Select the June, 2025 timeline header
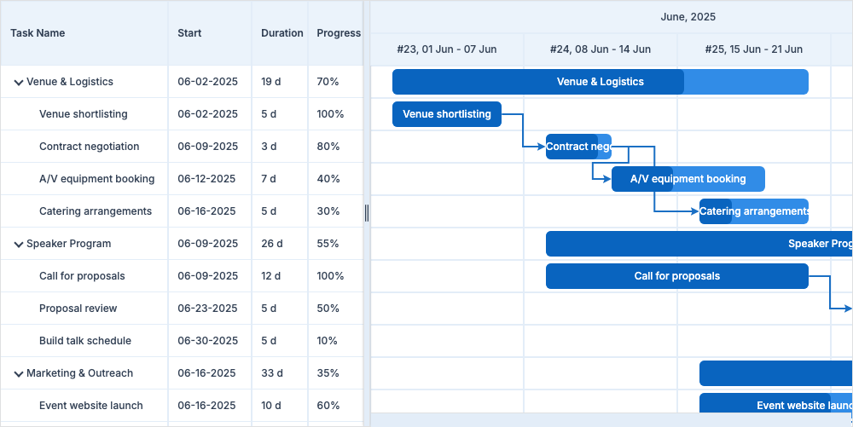Screen dimensions: 853x427 pyautogui.click(x=688, y=17)
